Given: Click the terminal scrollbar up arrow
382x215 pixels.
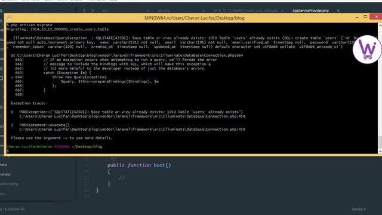Looking at the screenshot, I should coord(380,25).
